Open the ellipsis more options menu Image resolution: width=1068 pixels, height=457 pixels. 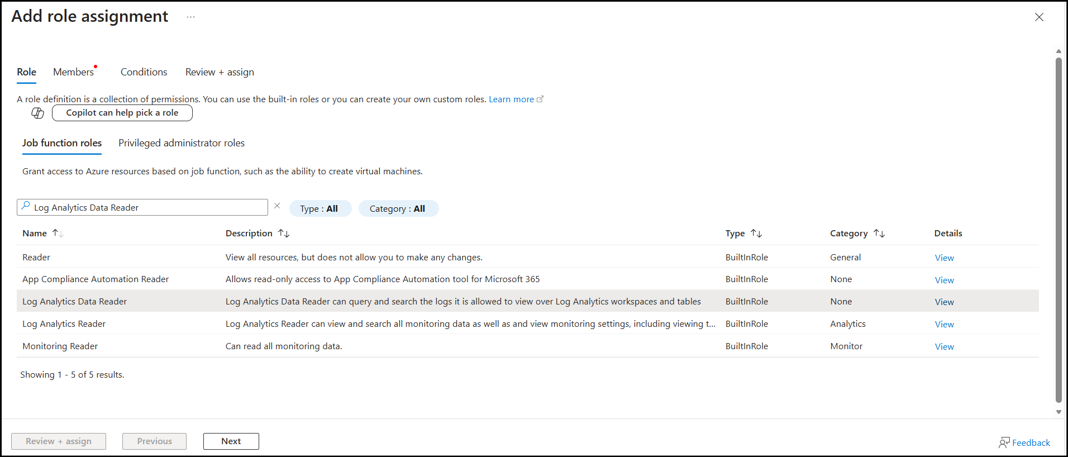(x=190, y=17)
